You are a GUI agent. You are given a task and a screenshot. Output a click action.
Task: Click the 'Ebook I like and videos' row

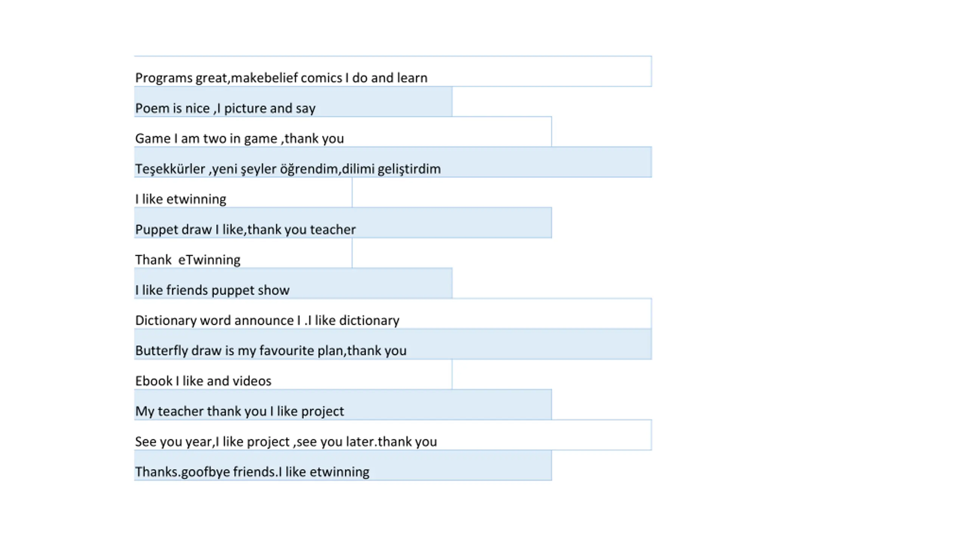[x=293, y=374]
